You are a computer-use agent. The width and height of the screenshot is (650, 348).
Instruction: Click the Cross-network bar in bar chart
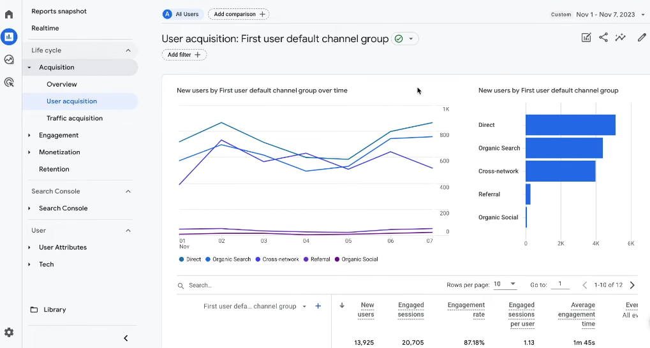[561, 171]
